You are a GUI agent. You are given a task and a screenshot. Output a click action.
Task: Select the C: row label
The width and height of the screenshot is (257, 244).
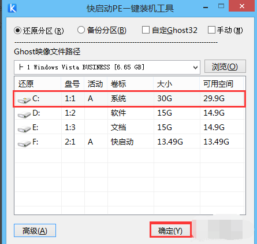coord(36,98)
